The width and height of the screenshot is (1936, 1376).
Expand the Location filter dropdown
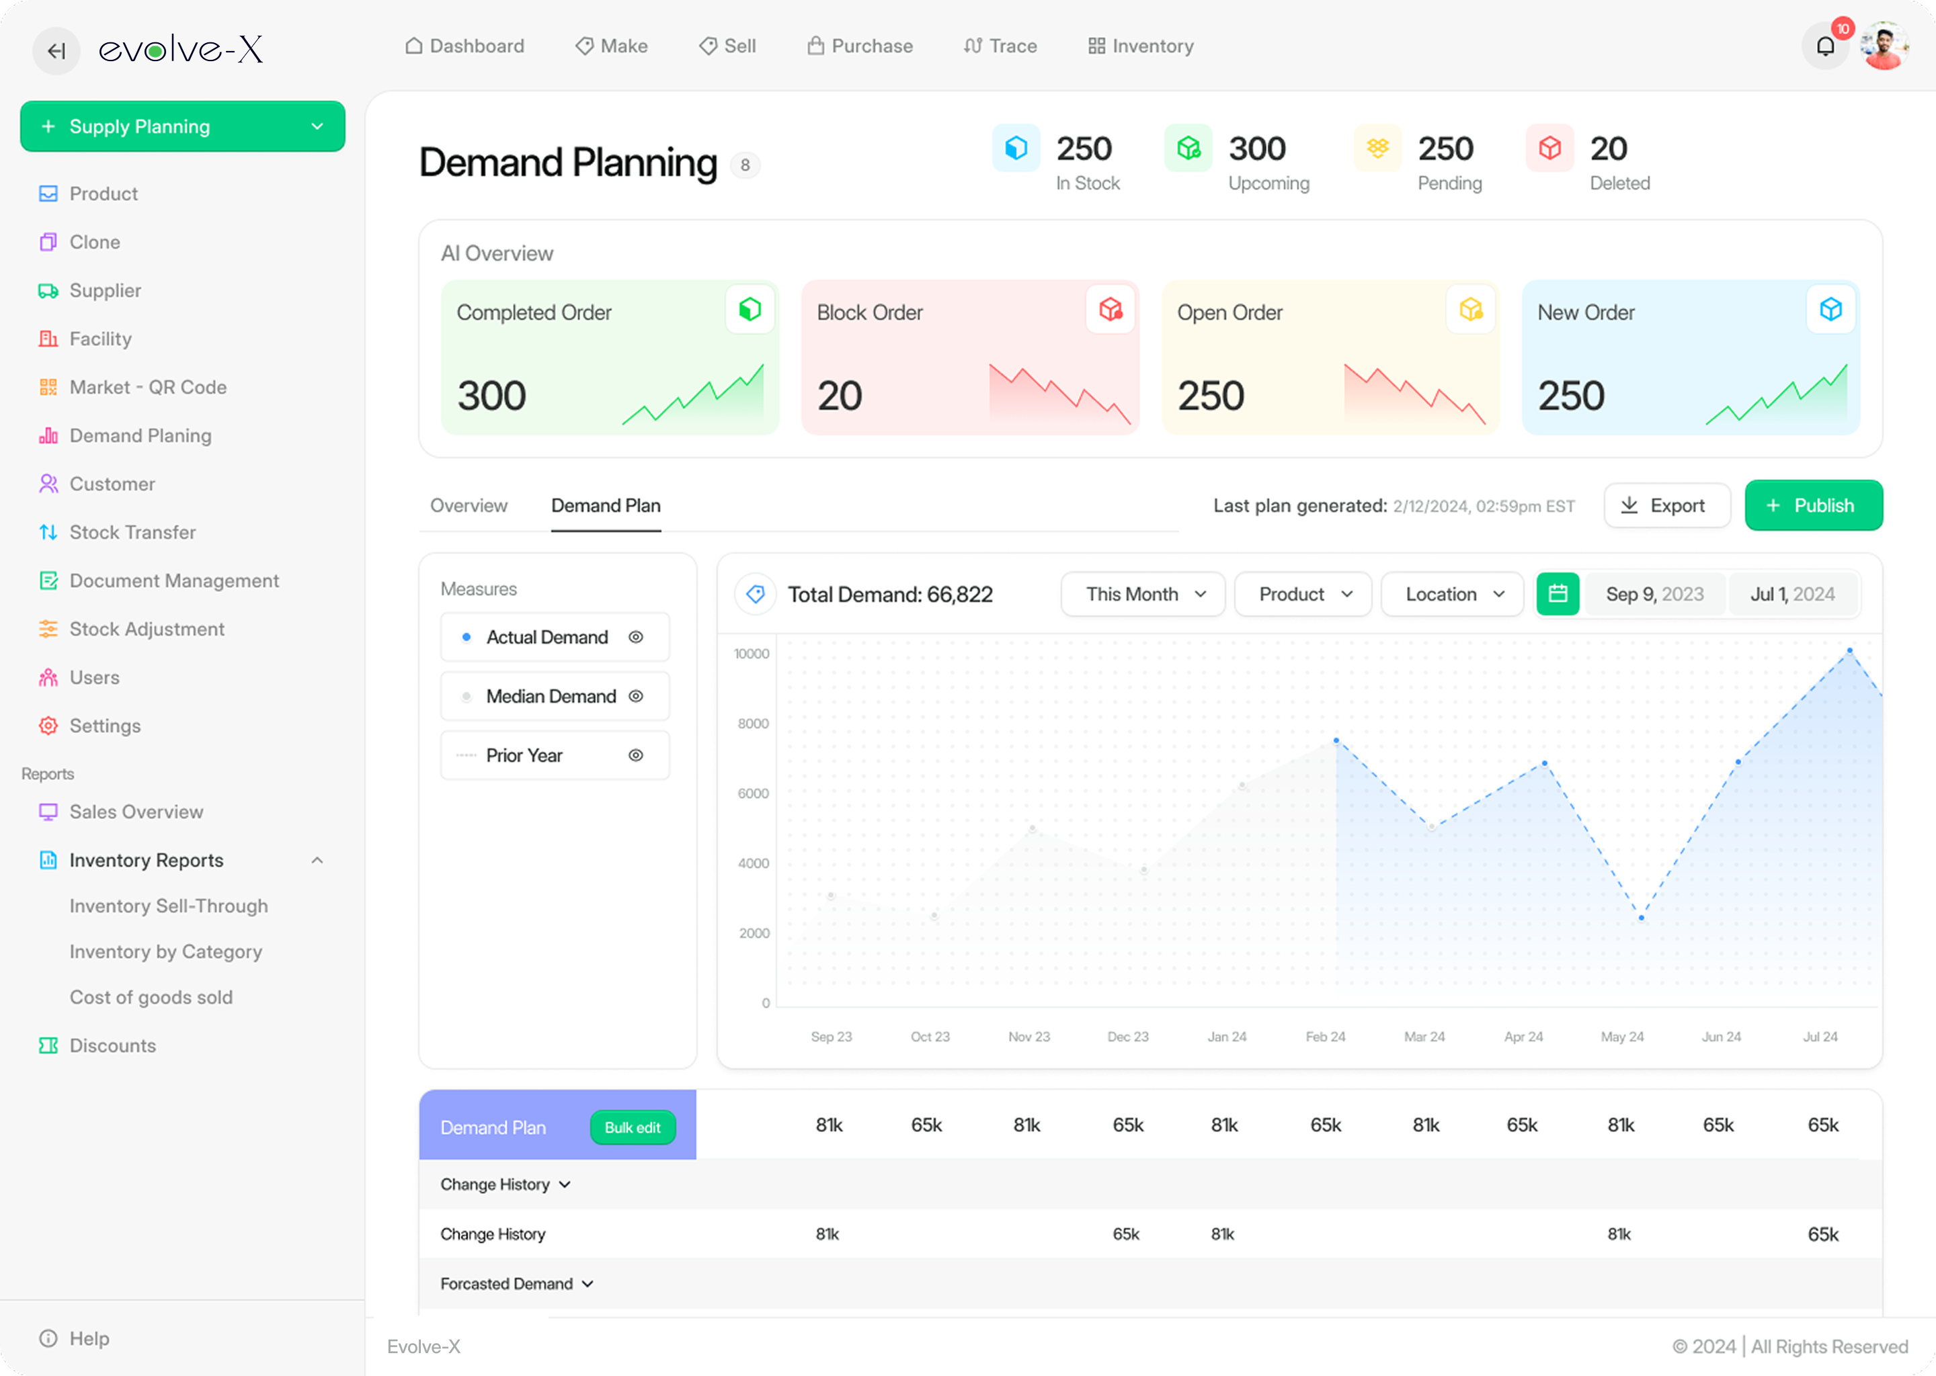coord(1452,594)
